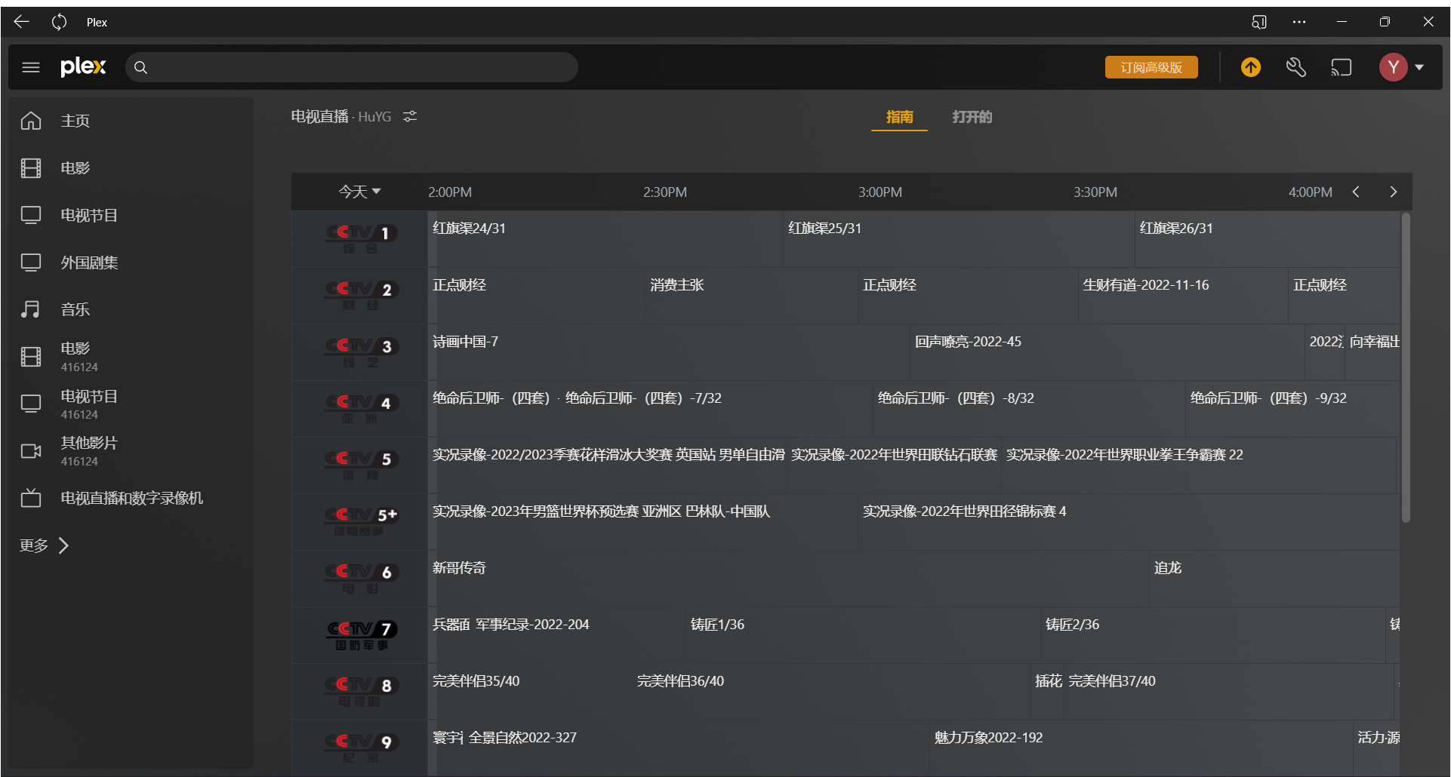
Task: Open live TV filter settings icon
Action: pyautogui.click(x=410, y=117)
